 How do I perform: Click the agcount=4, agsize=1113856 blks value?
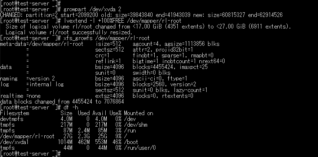tap(176, 44)
